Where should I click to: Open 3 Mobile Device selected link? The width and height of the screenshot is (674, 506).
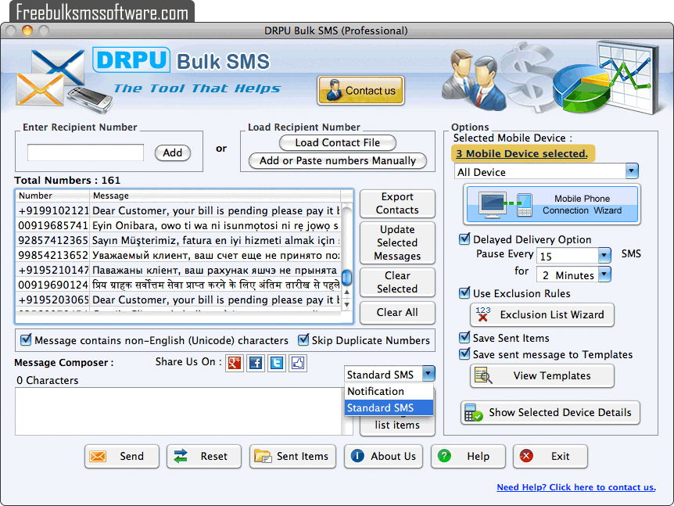tap(522, 153)
